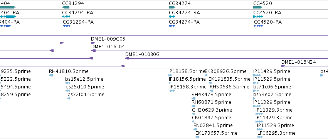The image size is (328, 139).
Task: Select the CG31294 gene arrow glyph
Action: 66,7
